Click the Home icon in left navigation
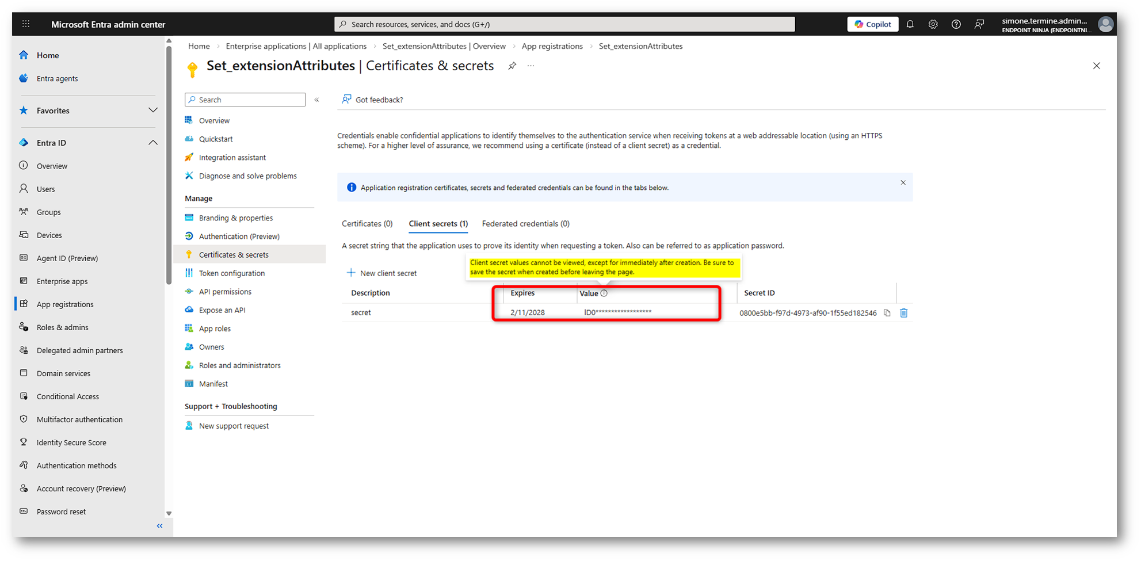Image resolution: width=1141 pixels, height=561 pixels. (x=24, y=55)
